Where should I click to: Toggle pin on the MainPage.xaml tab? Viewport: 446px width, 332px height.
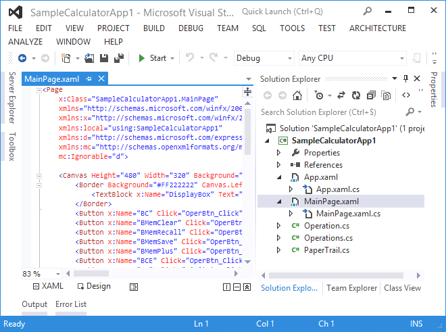(x=89, y=79)
